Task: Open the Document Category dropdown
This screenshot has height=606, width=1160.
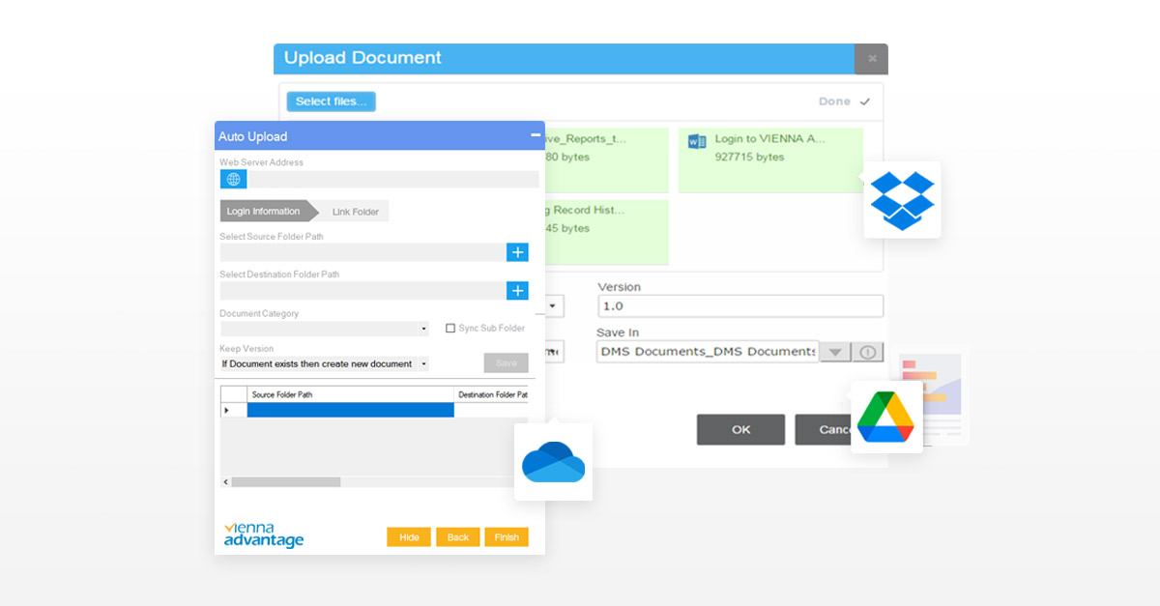Action: [x=423, y=329]
